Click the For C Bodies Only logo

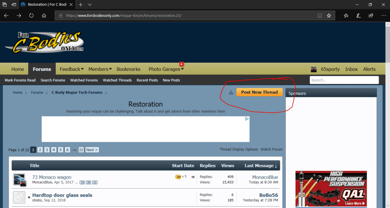coord(44,42)
